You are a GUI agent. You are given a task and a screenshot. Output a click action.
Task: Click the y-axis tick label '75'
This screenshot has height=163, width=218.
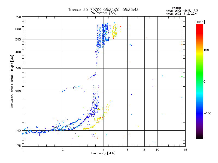pyautogui.click(x=19, y=146)
